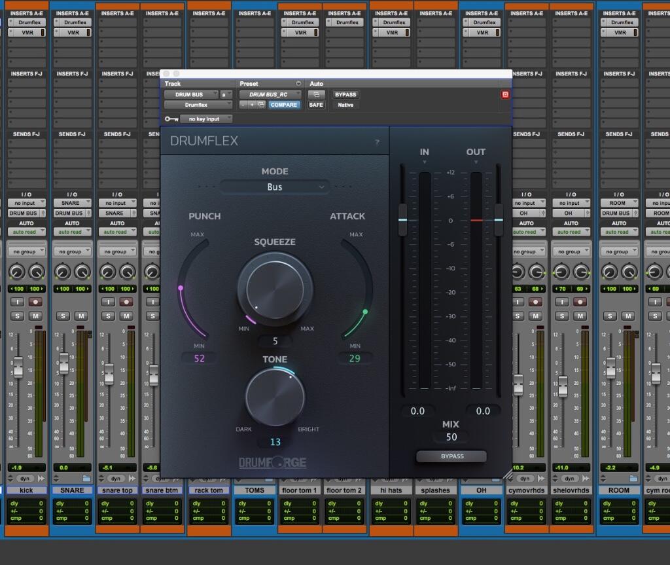Click the previous preset minus button
Image resolution: width=670 pixels, height=565 pixels.
coord(243,105)
